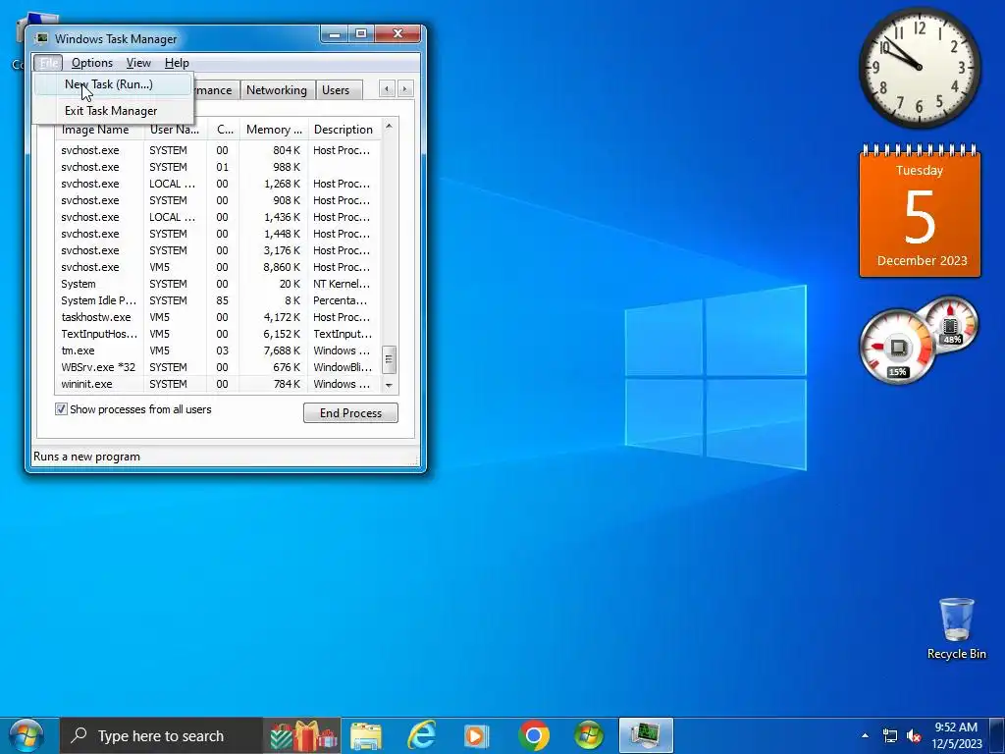Sort by Image Name column header
This screenshot has width=1005, height=754.
pyautogui.click(x=99, y=130)
